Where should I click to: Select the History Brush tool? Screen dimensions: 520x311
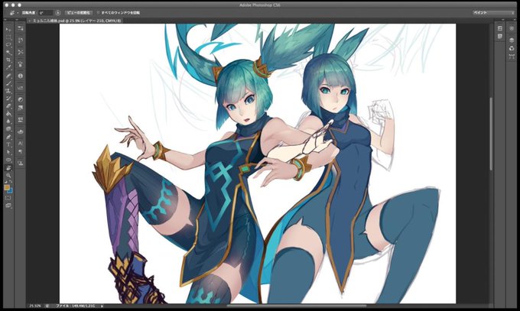[8, 99]
